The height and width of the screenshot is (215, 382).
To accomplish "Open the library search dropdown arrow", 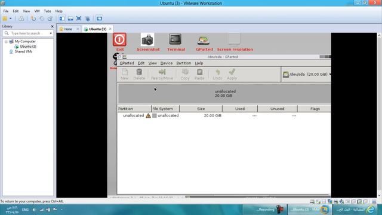I will coord(51,33).
